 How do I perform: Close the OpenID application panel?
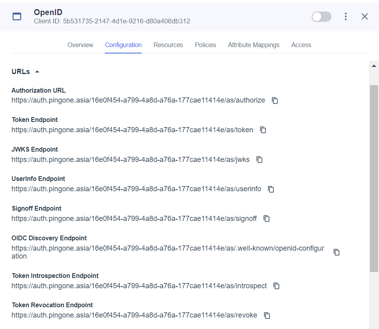click(x=365, y=17)
